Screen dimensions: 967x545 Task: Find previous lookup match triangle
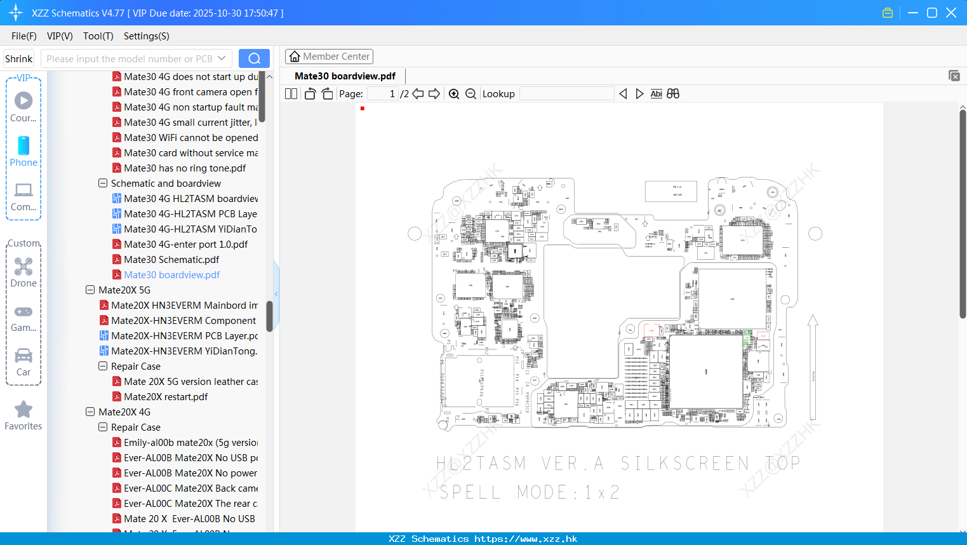point(623,94)
